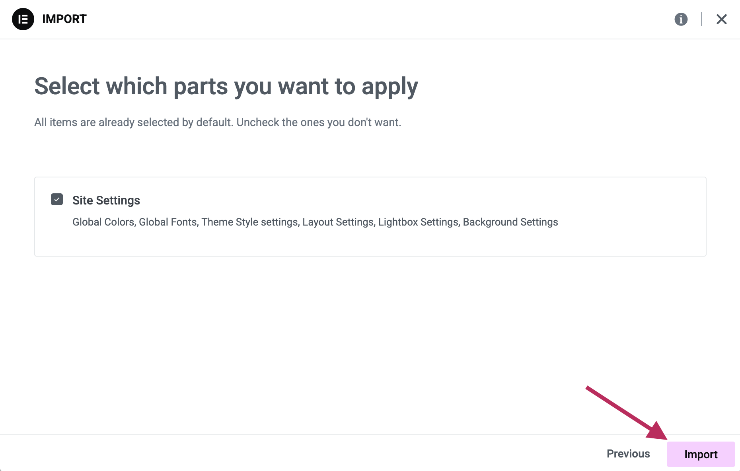Screen dimensions: 740x471
Task: Open the info icon in header
Action: pos(681,19)
